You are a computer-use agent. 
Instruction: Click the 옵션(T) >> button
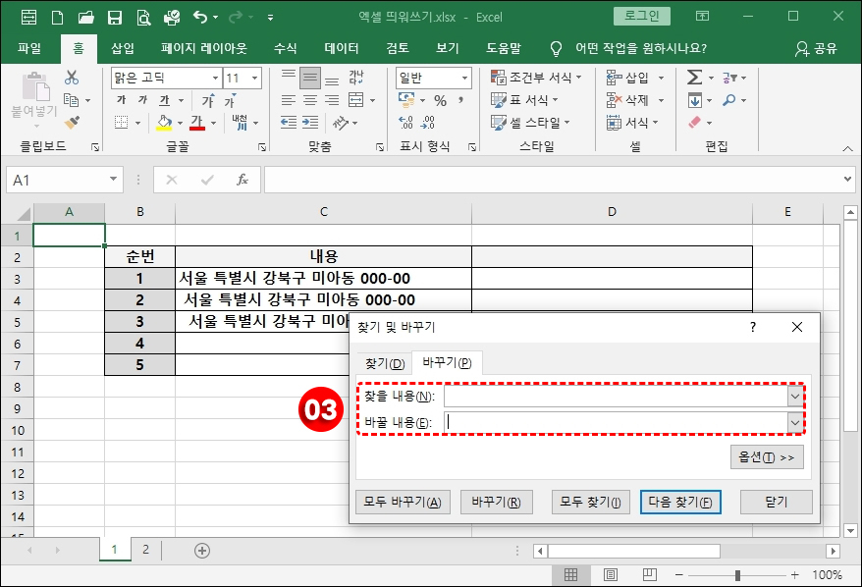[767, 457]
